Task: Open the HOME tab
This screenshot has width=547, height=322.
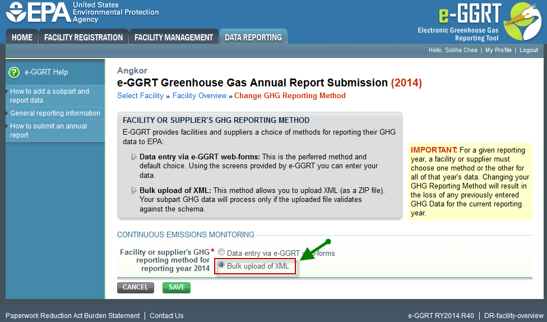Action: 22,37
